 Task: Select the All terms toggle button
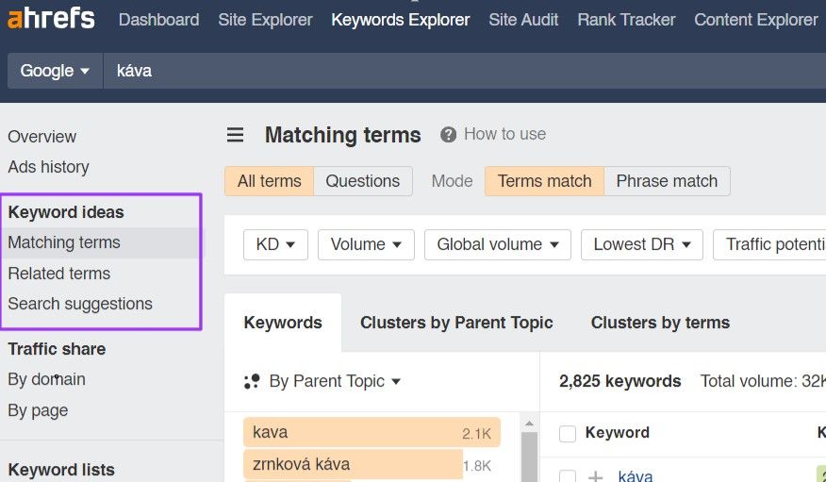point(269,181)
